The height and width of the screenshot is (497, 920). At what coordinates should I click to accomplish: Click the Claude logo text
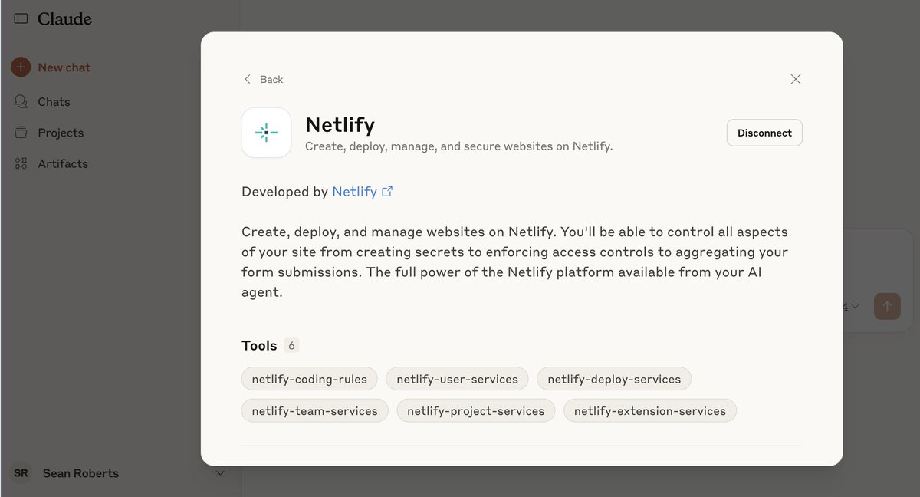64,18
